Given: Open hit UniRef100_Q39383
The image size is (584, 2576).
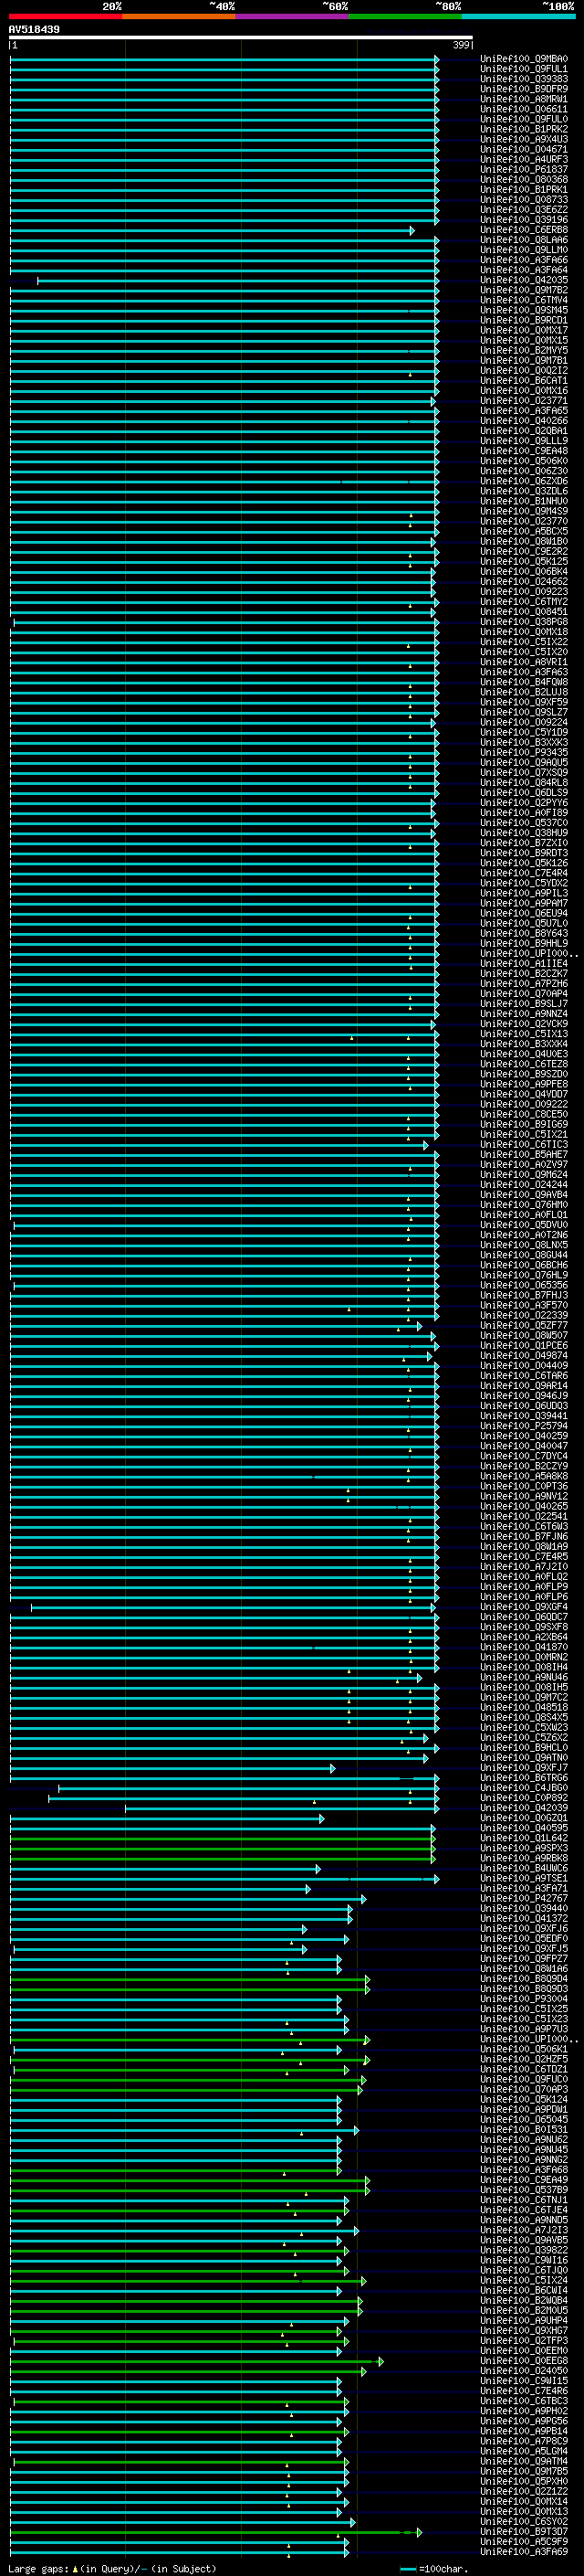Looking at the screenshot, I should pos(524,79).
